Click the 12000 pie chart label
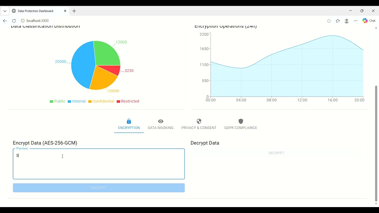Screen dimensions: 379x213 [x=121, y=42]
